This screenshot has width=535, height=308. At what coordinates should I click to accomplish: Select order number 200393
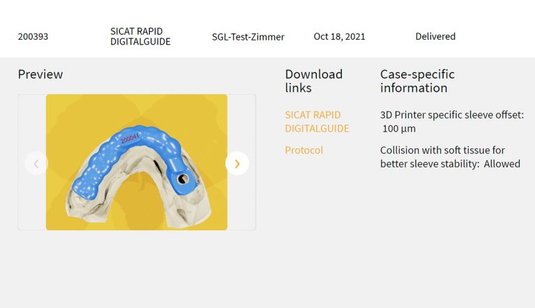click(x=33, y=37)
